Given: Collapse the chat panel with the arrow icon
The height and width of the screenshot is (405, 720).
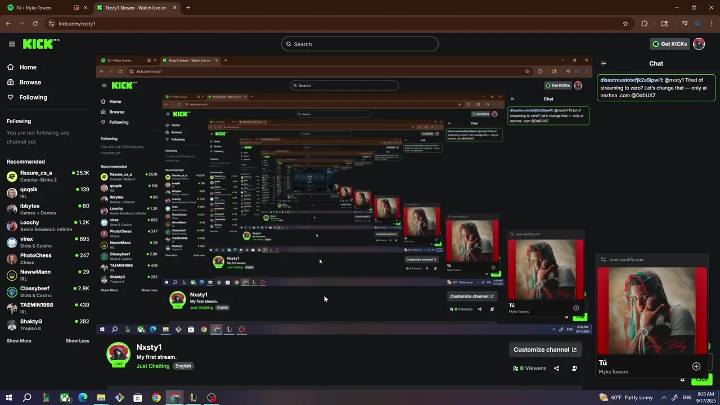Looking at the screenshot, I should pyautogui.click(x=604, y=64).
